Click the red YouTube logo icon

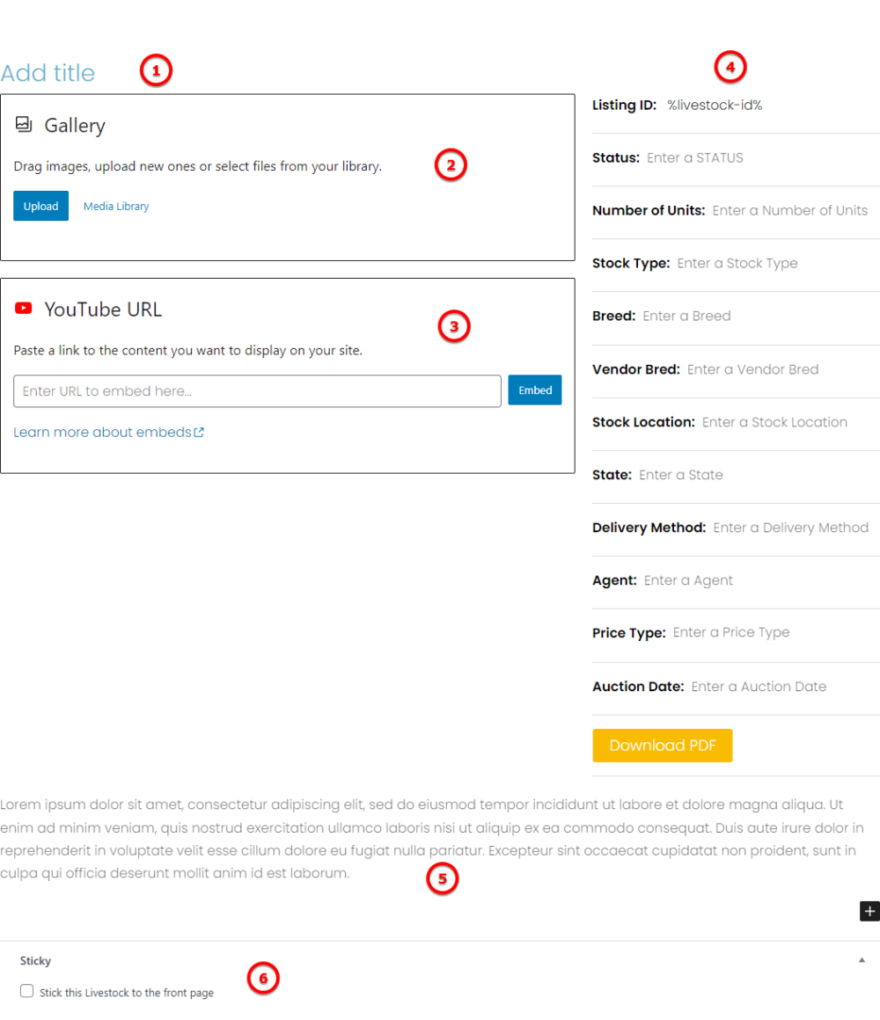(x=24, y=309)
